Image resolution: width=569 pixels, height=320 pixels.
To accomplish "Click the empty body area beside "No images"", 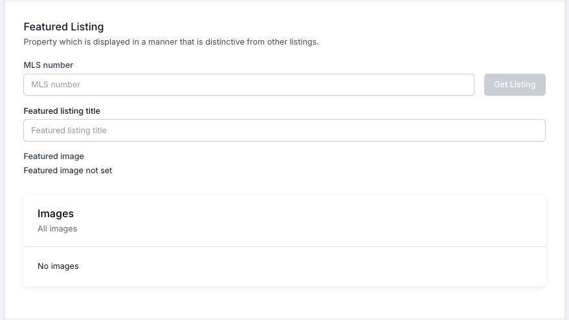I will tap(324, 266).
